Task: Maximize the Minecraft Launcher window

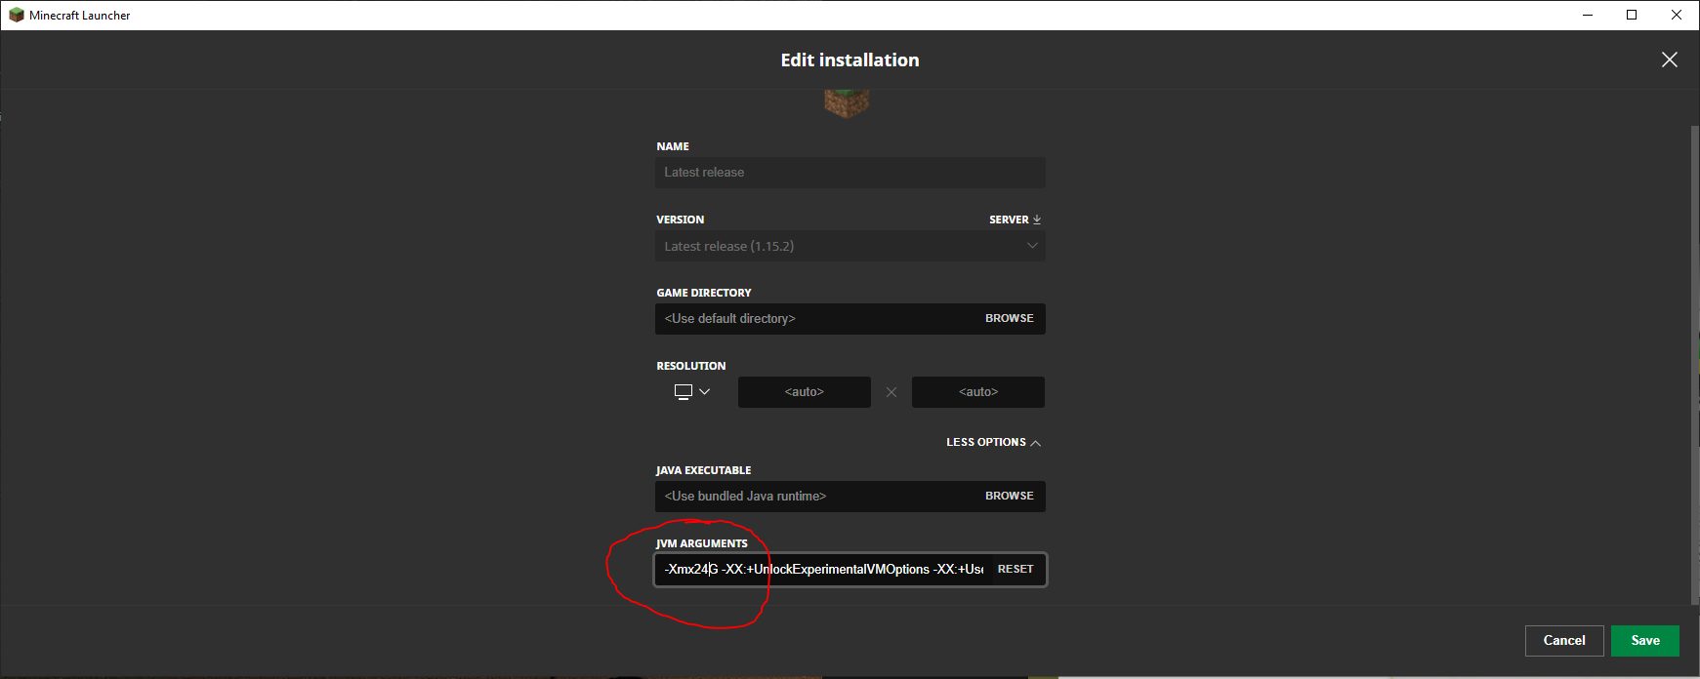Action: 1632,15
